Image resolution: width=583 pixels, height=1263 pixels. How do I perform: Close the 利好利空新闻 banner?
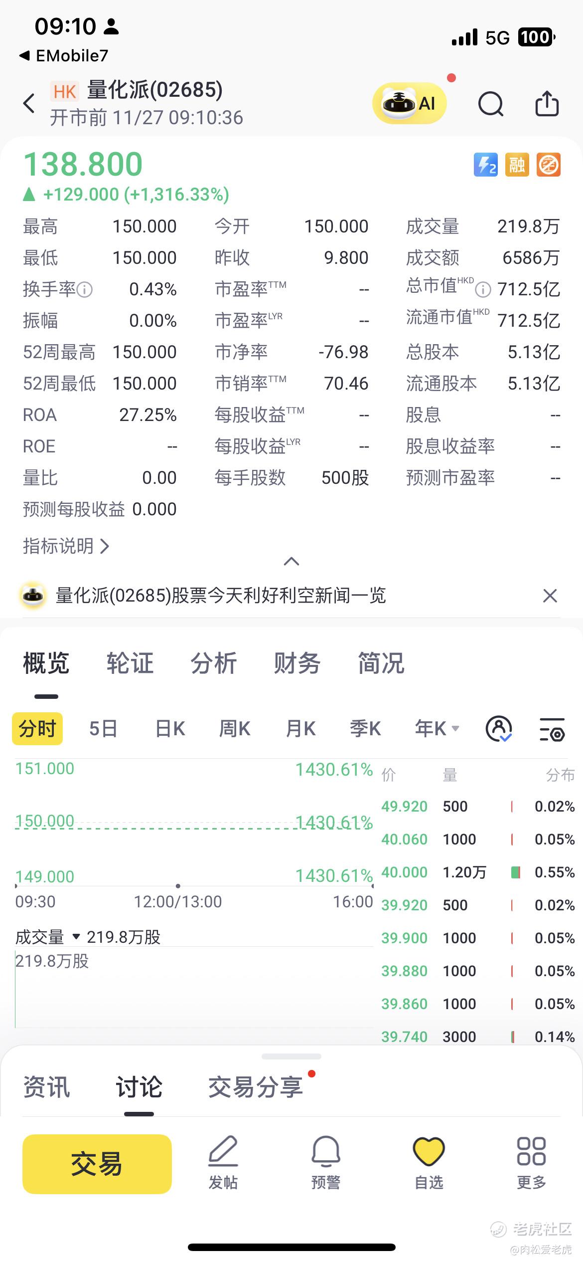click(x=550, y=596)
